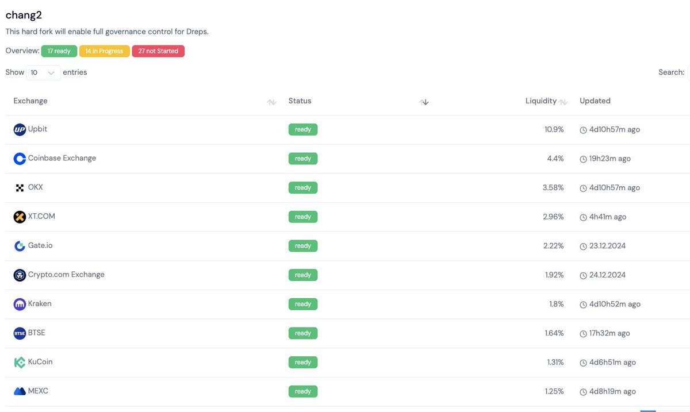Click the Updated column header
The height and width of the screenshot is (412, 690).
pyautogui.click(x=595, y=101)
